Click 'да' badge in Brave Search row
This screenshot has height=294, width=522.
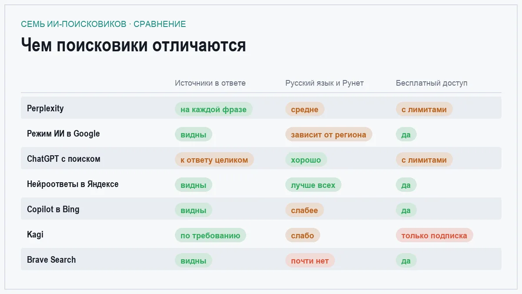click(x=406, y=261)
